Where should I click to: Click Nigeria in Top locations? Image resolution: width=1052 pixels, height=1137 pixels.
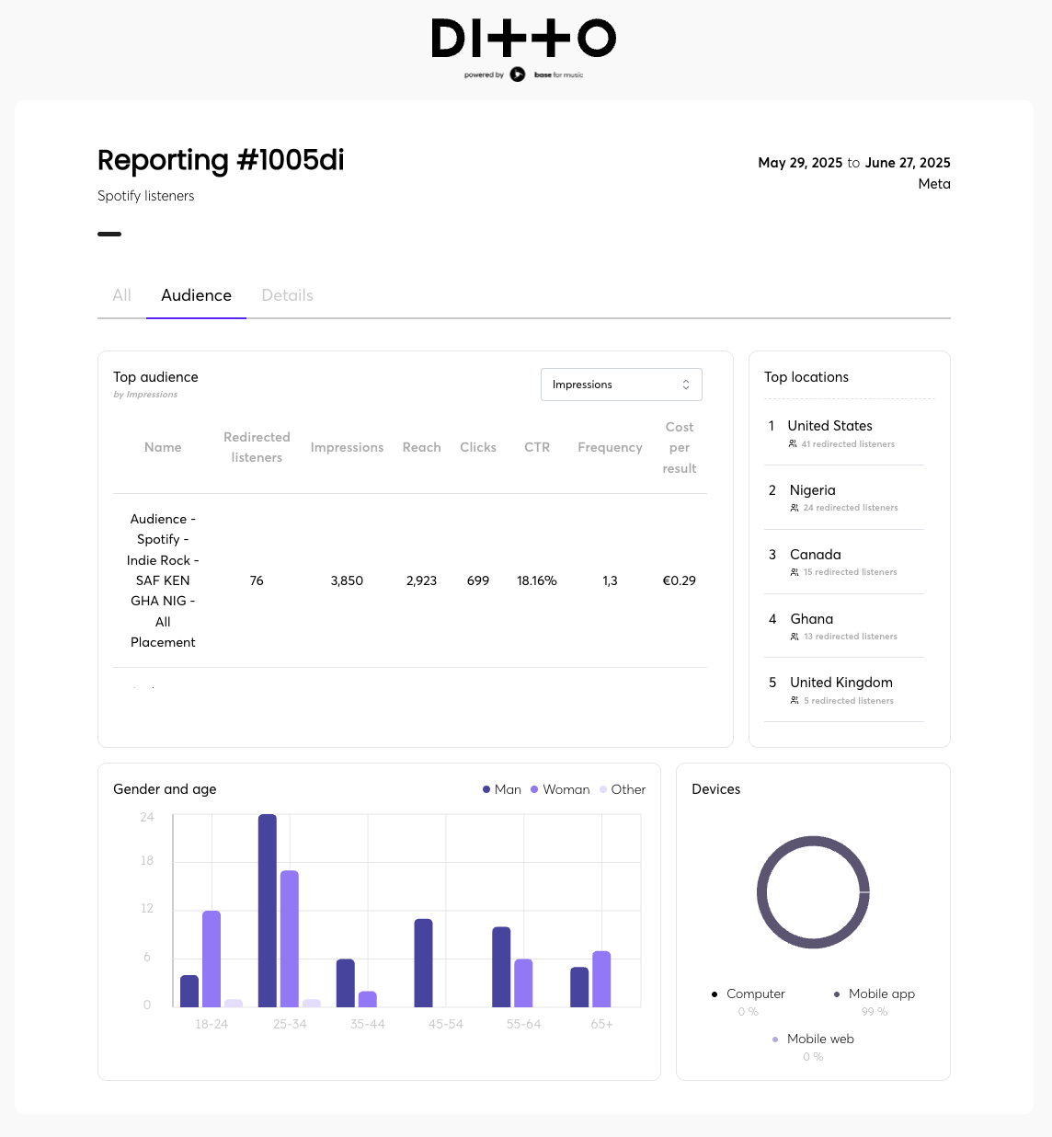click(x=812, y=490)
